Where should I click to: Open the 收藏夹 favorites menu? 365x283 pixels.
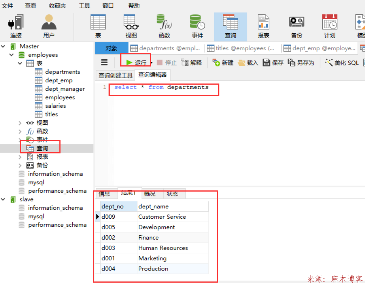57,6
